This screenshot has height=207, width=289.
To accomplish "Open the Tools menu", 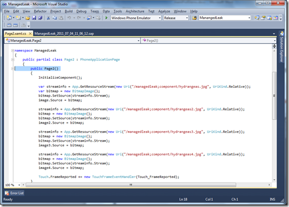I will point(118,11).
